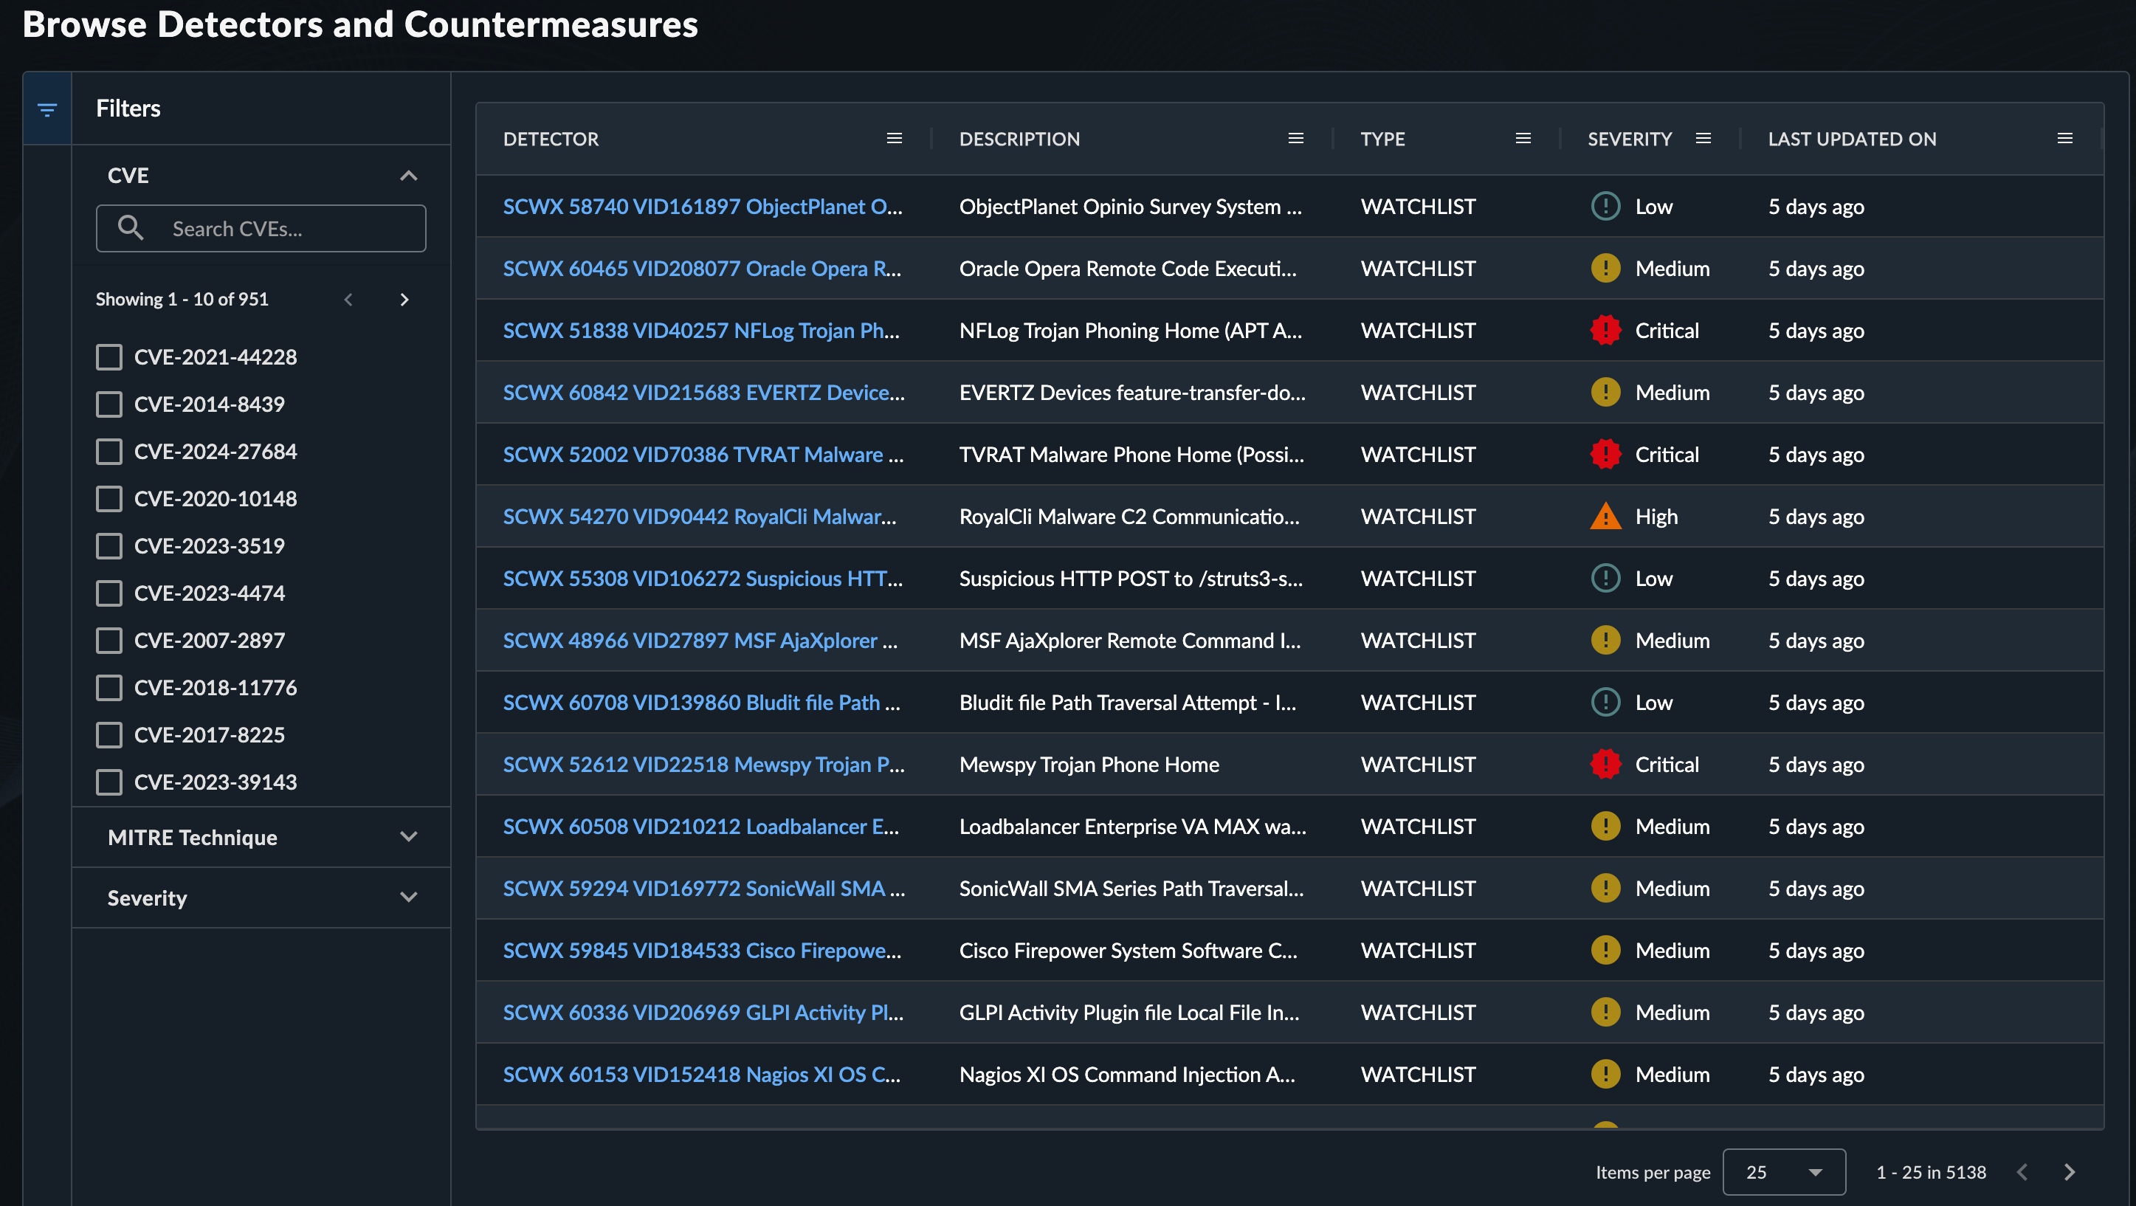Check the CVE-2023-39143 filter
The width and height of the screenshot is (2136, 1206).
point(108,783)
